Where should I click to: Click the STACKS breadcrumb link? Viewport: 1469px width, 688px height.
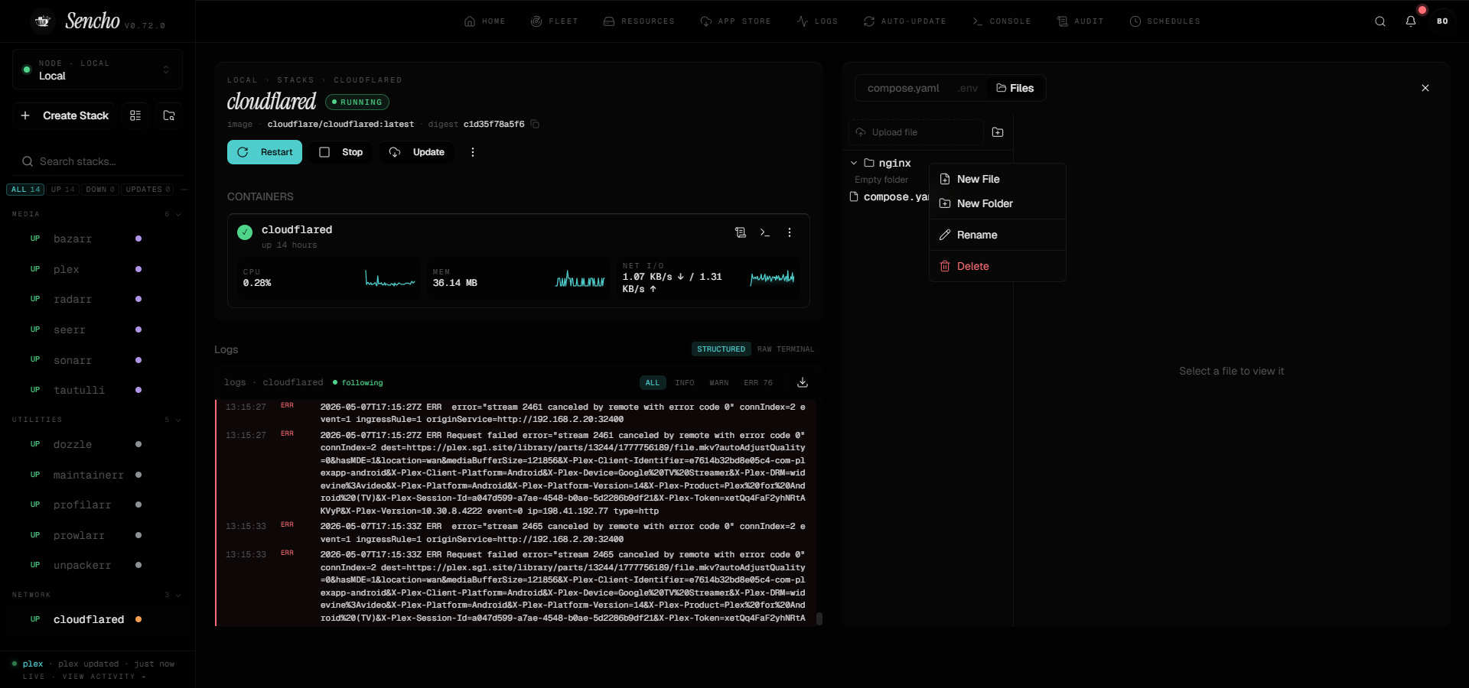click(x=295, y=80)
